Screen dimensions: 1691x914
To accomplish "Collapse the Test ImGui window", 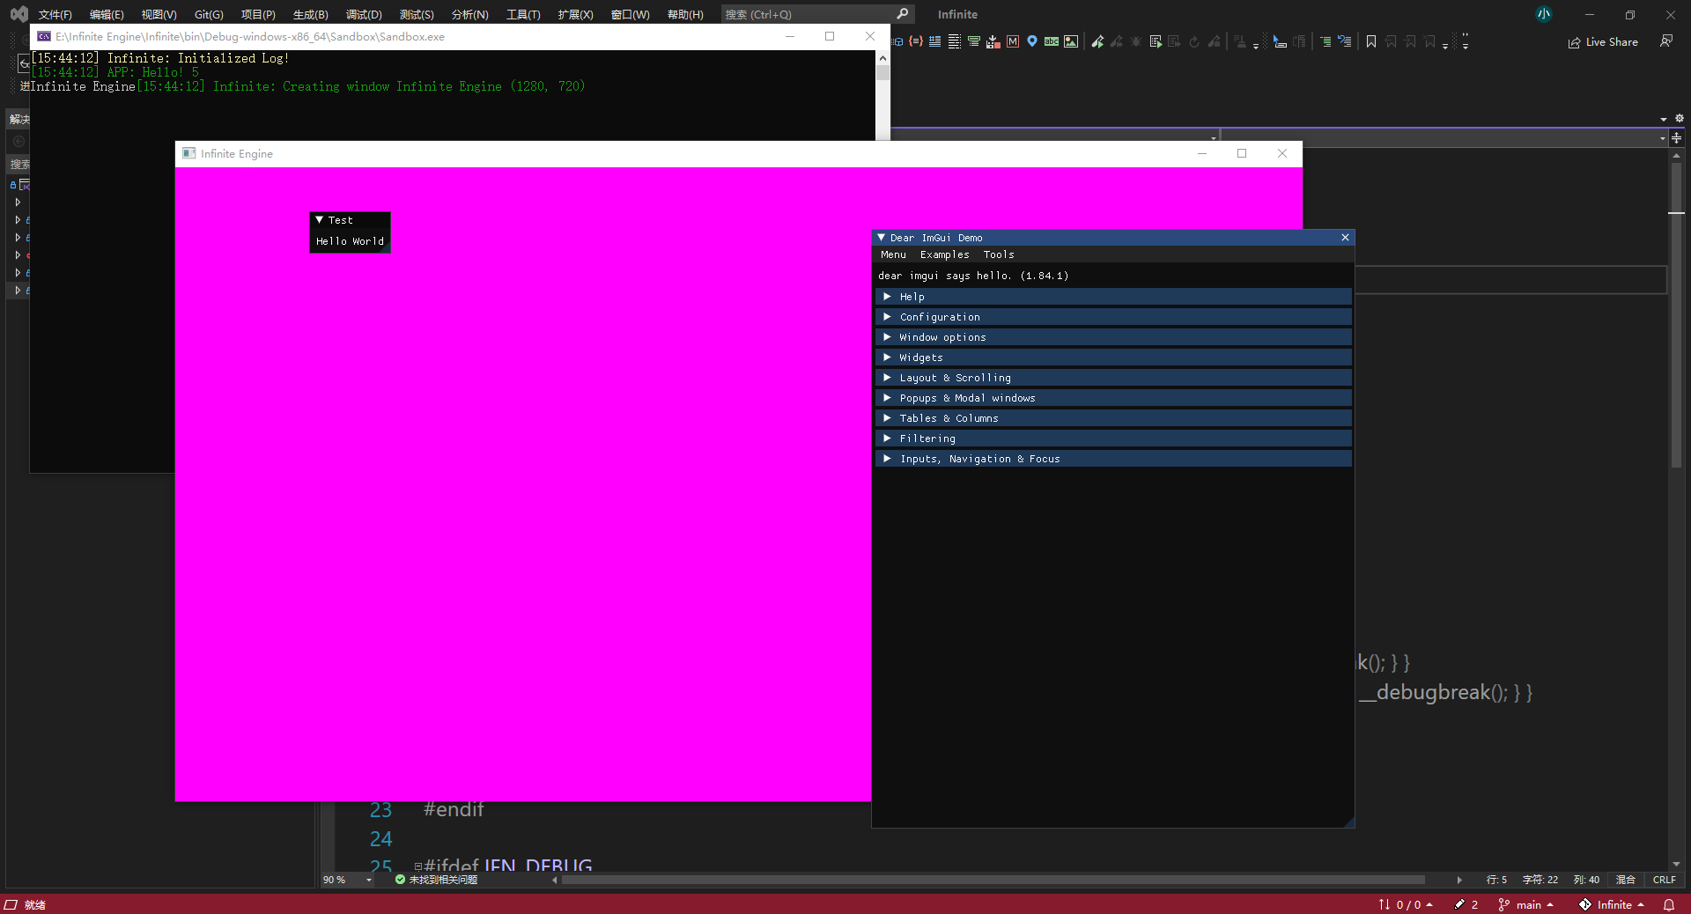I will 320,220.
